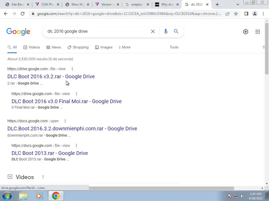The width and height of the screenshot is (269, 201).
Task: Click the Videos section heading
Action: coord(25,177)
